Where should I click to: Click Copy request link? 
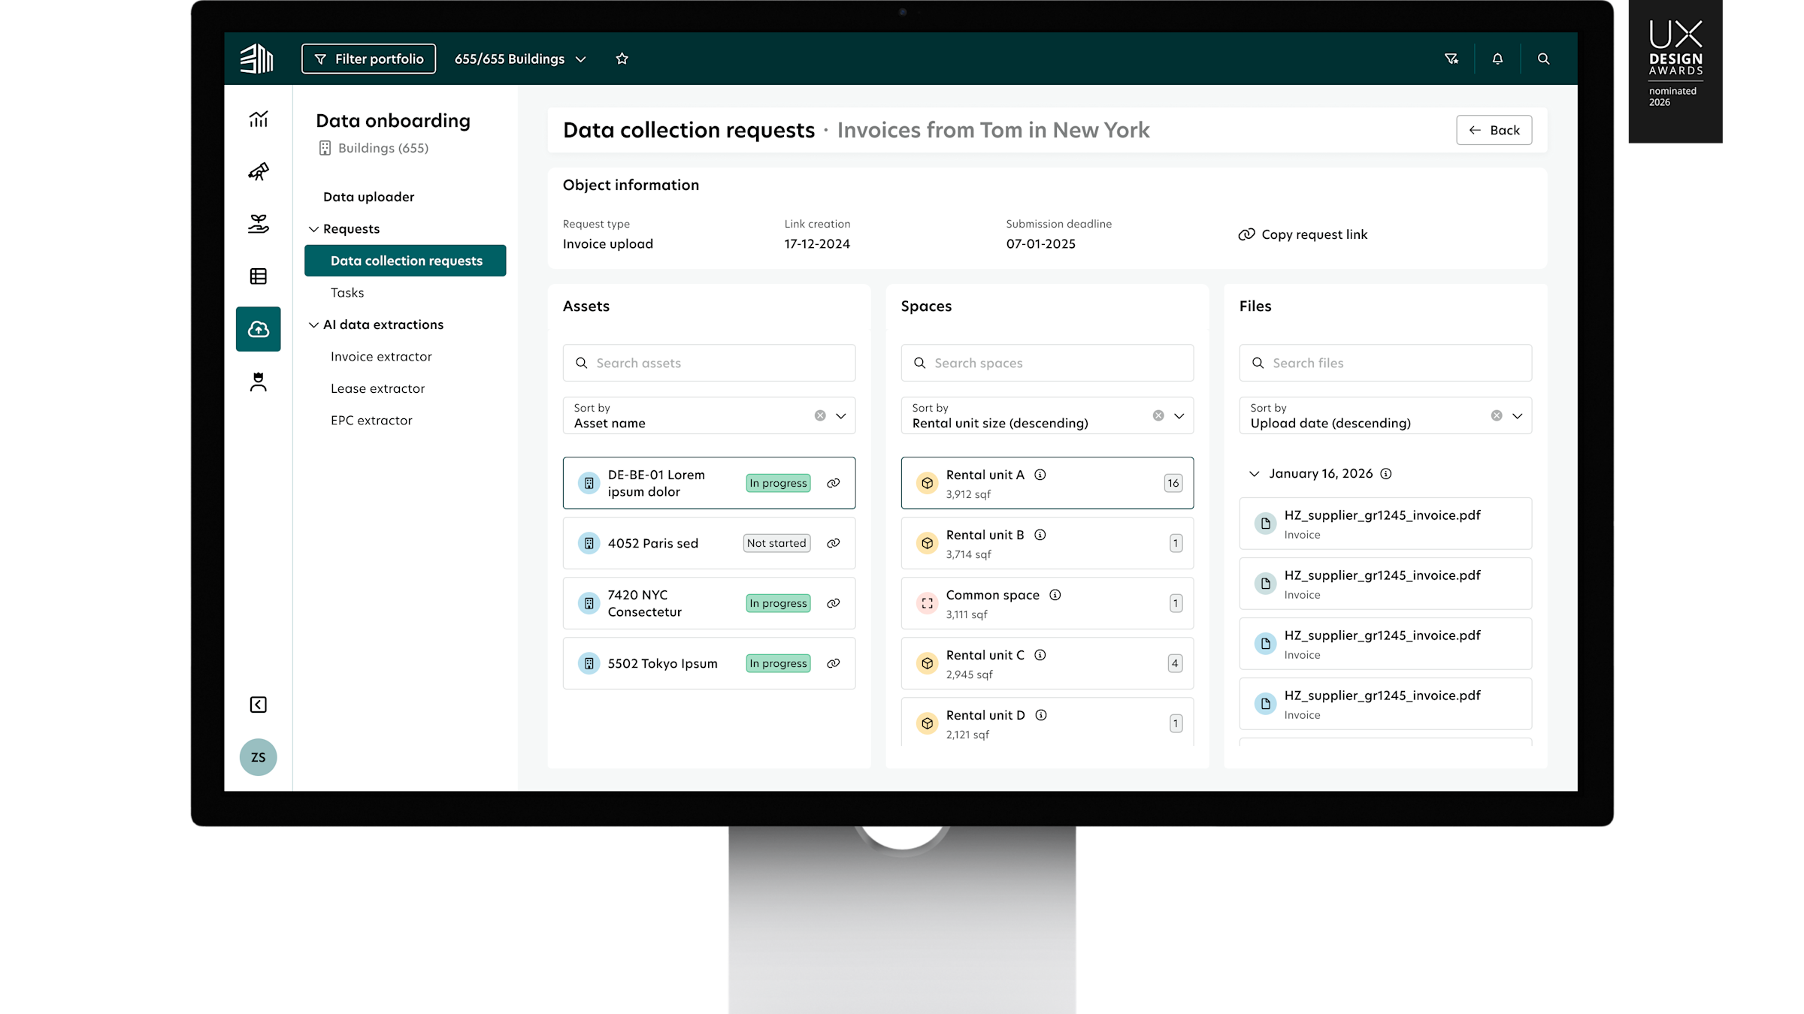(x=1303, y=234)
